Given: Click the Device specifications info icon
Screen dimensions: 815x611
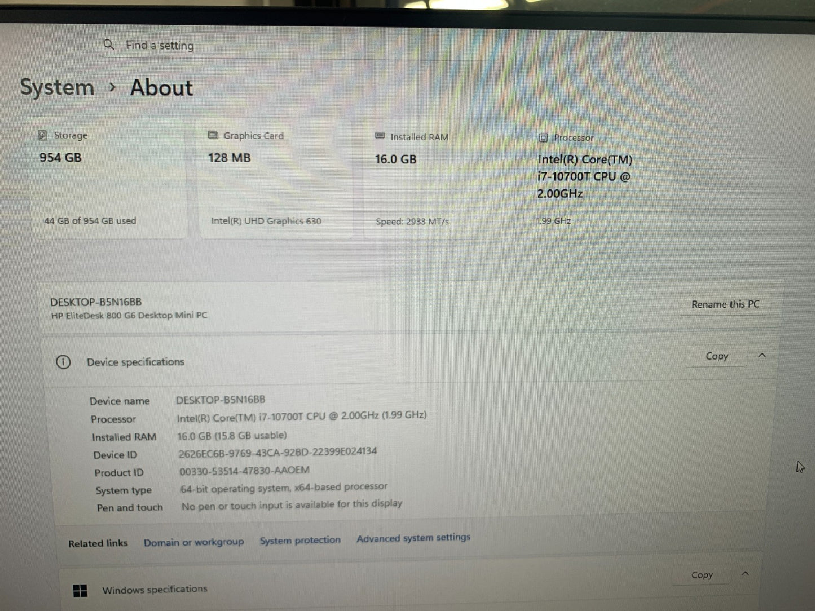Looking at the screenshot, I should pyautogui.click(x=63, y=362).
